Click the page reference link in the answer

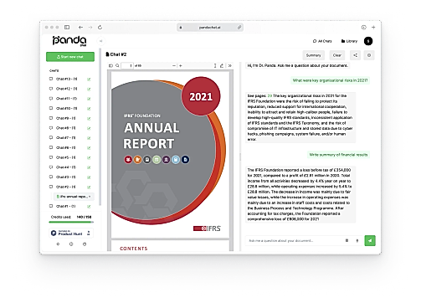[270, 95]
